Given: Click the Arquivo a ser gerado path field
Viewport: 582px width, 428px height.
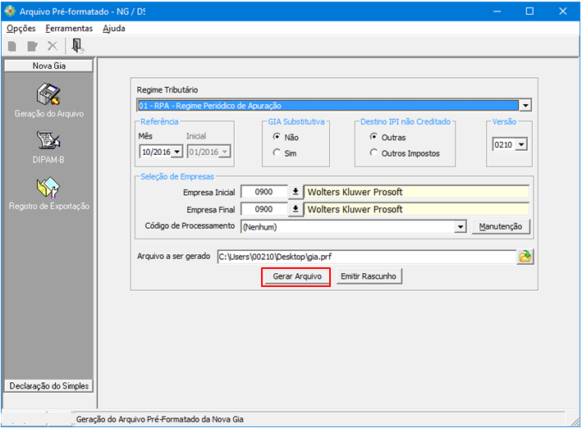Looking at the screenshot, I should pos(365,257).
